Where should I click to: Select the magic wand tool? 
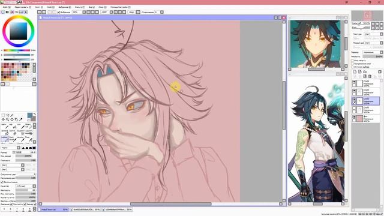click(12, 115)
